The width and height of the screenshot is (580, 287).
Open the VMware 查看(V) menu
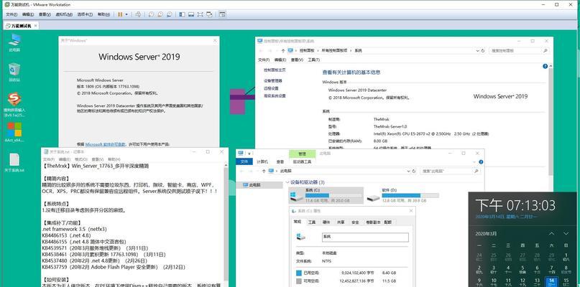tap(45, 14)
